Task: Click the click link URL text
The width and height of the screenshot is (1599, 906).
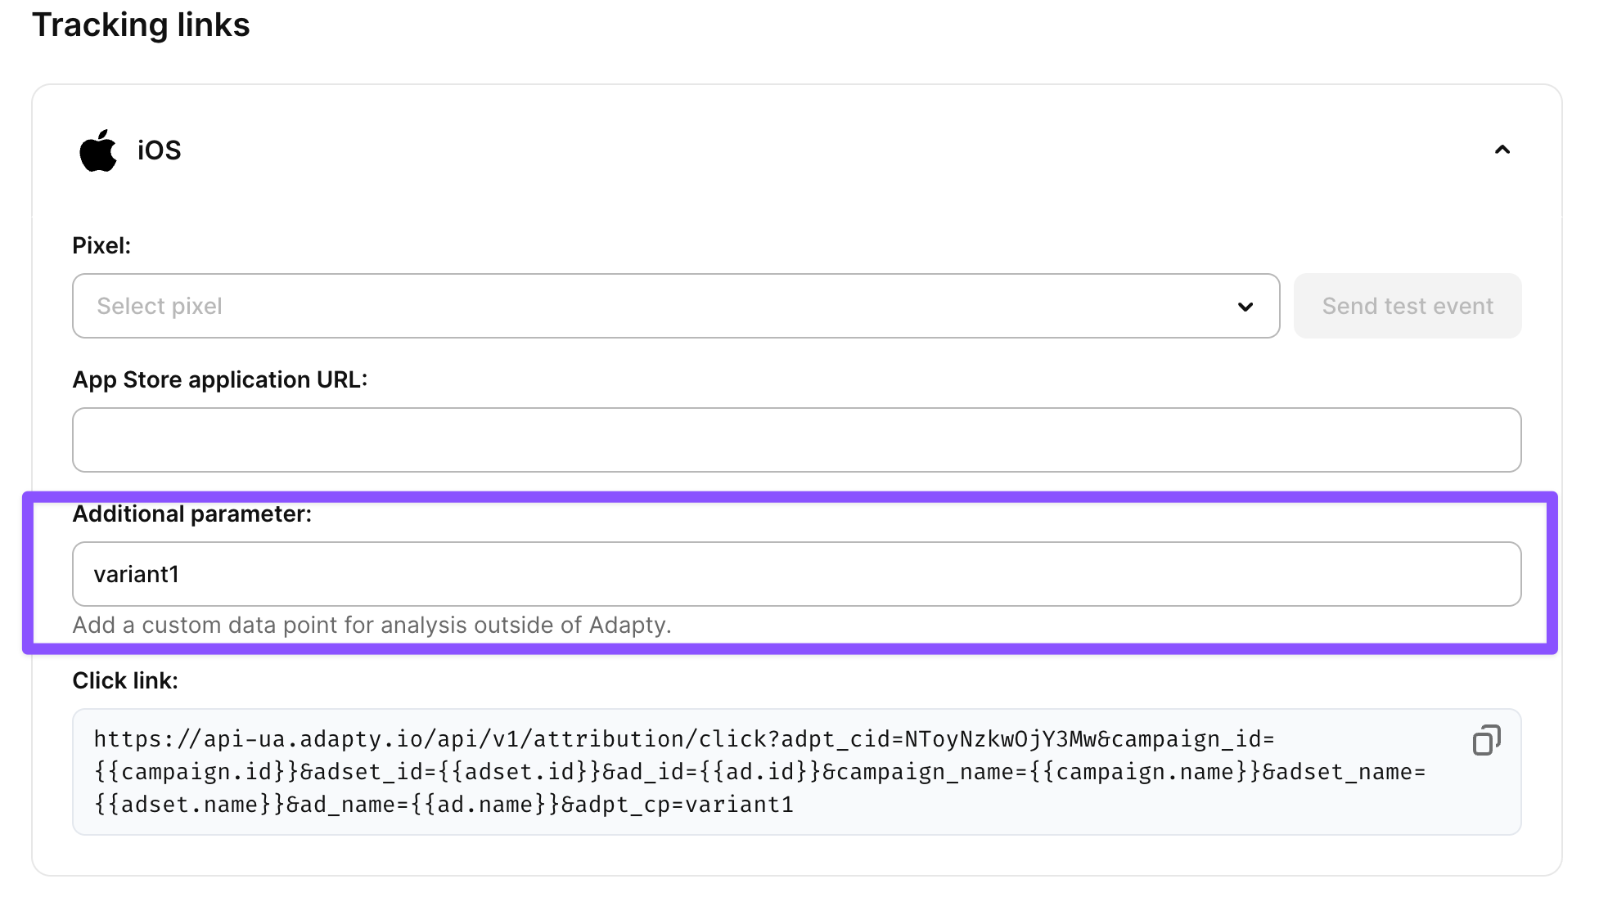Action: [759, 772]
